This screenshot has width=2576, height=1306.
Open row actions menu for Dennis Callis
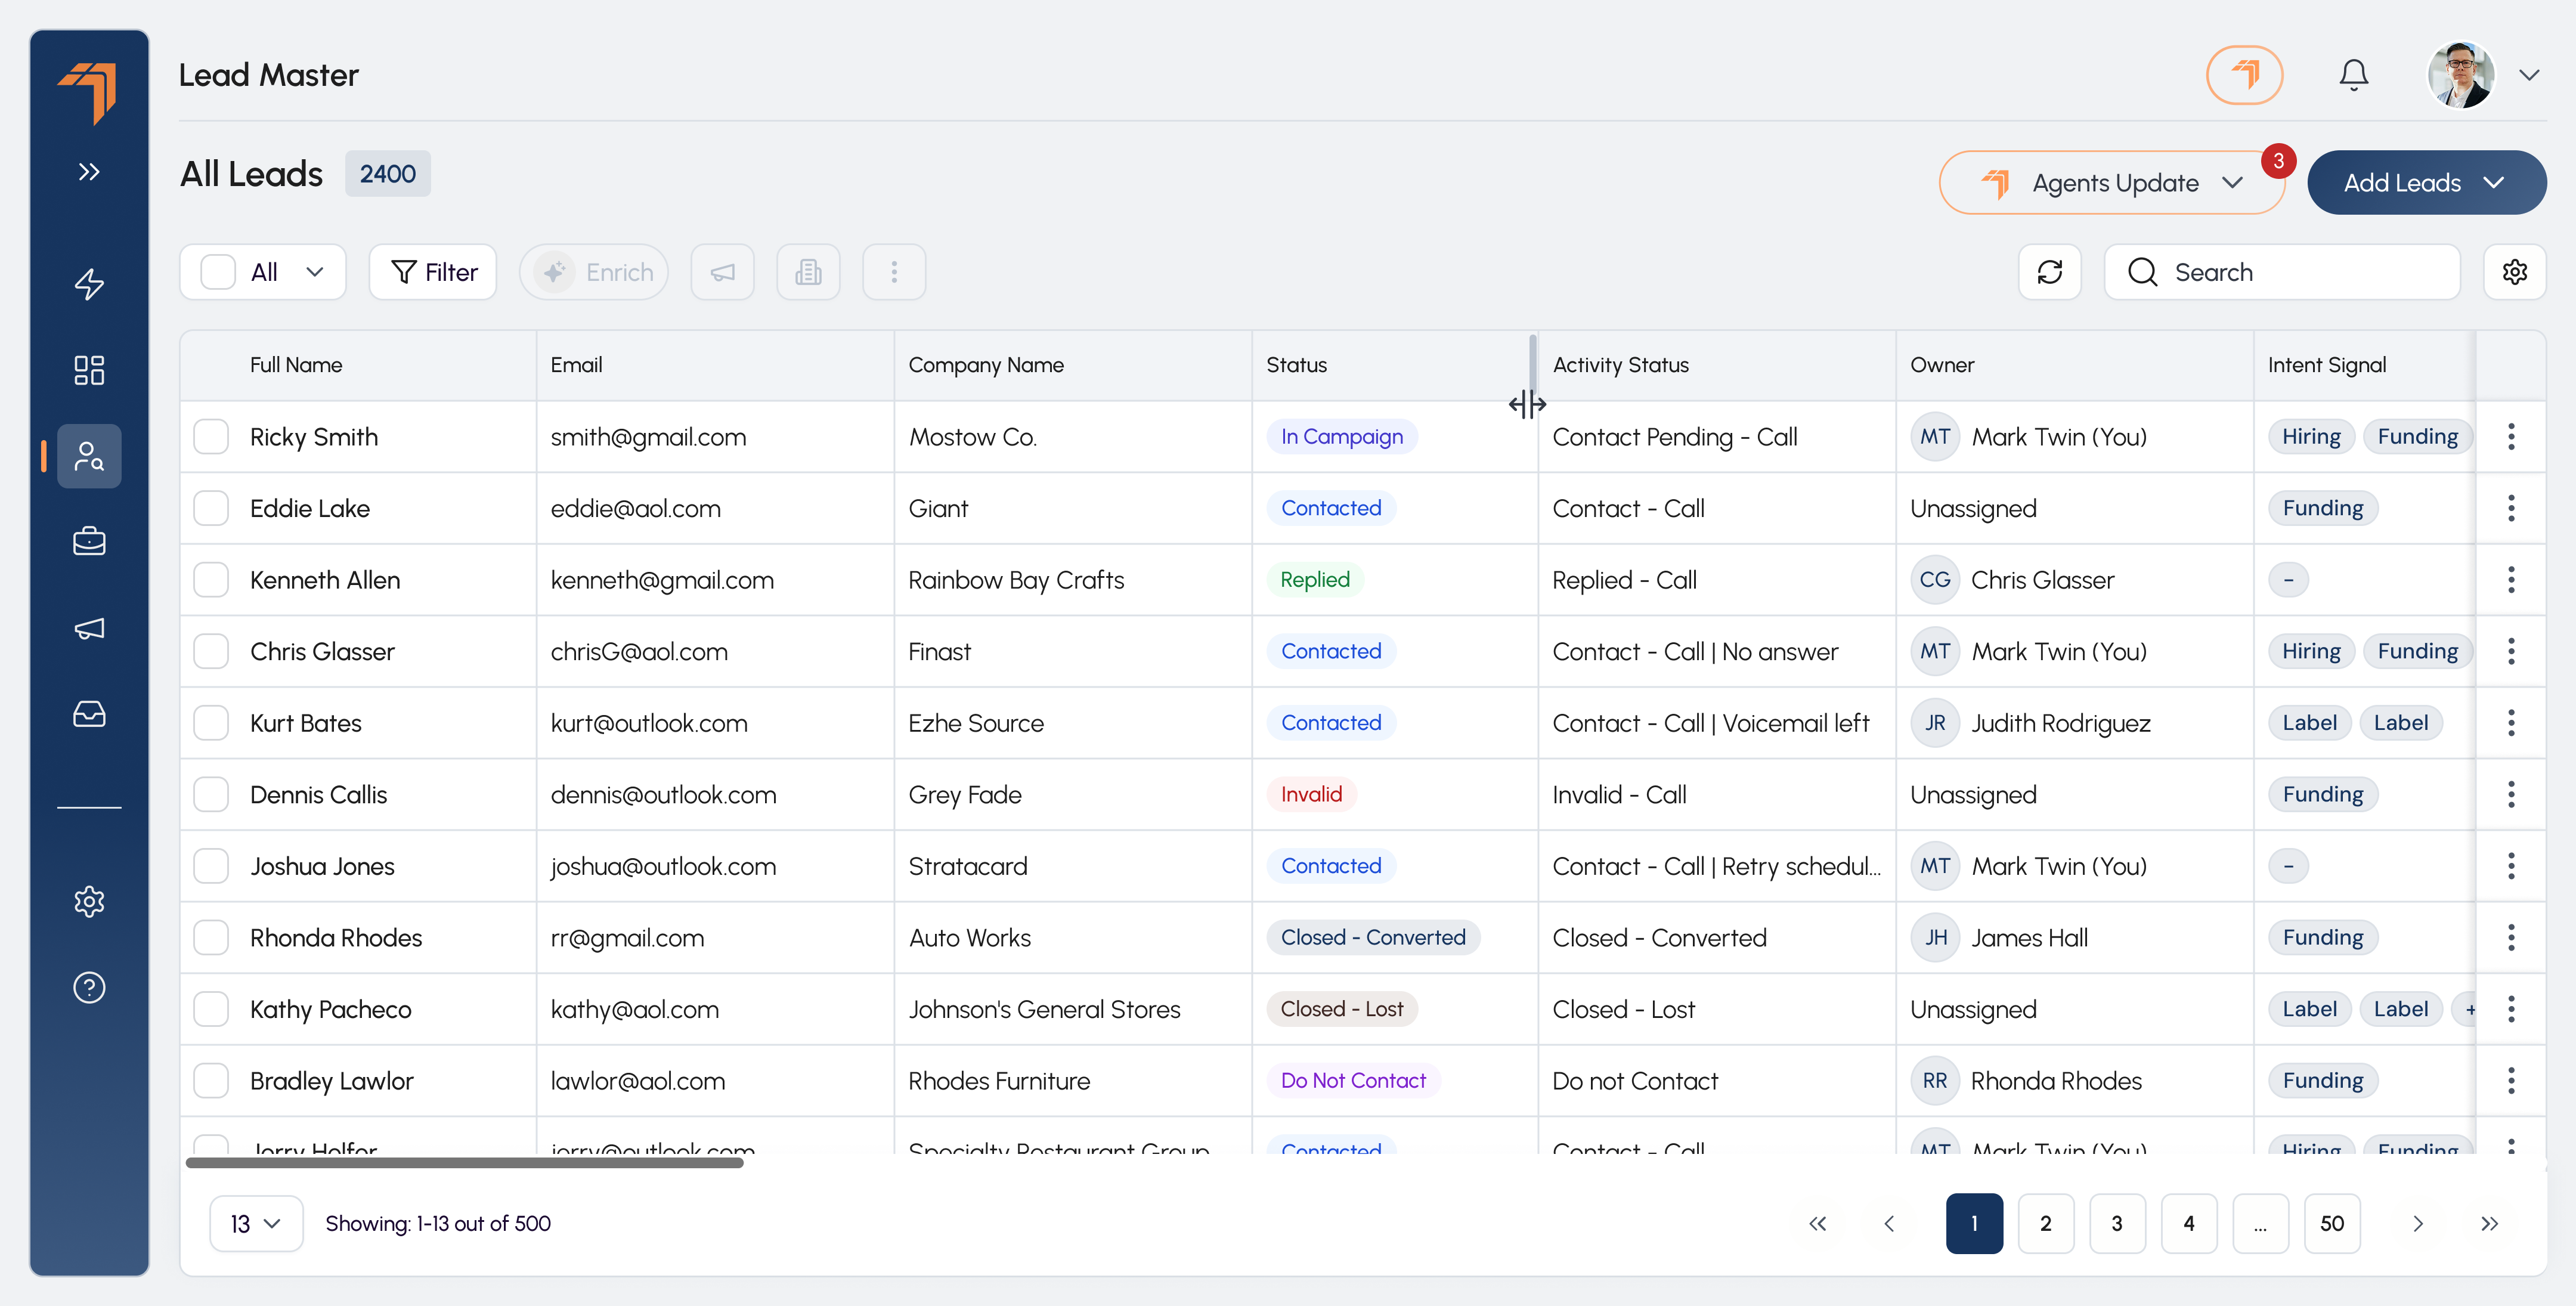[x=2510, y=795]
